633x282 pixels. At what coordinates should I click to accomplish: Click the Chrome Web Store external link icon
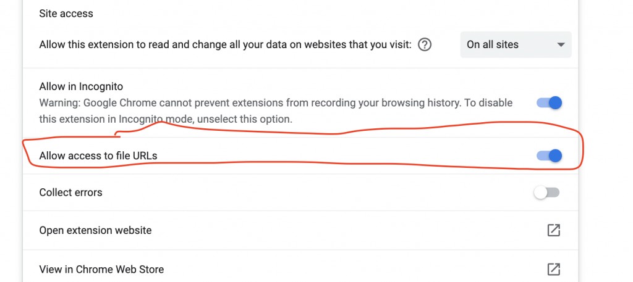coord(553,269)
